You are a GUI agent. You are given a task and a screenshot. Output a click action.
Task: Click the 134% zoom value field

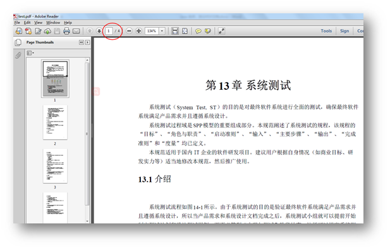click(152, 31)
